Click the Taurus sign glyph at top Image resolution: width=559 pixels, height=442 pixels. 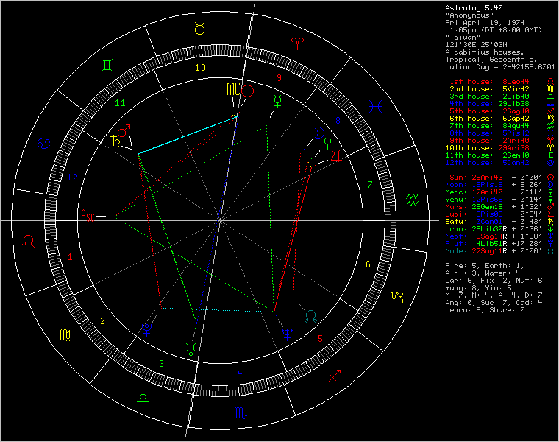199,28
